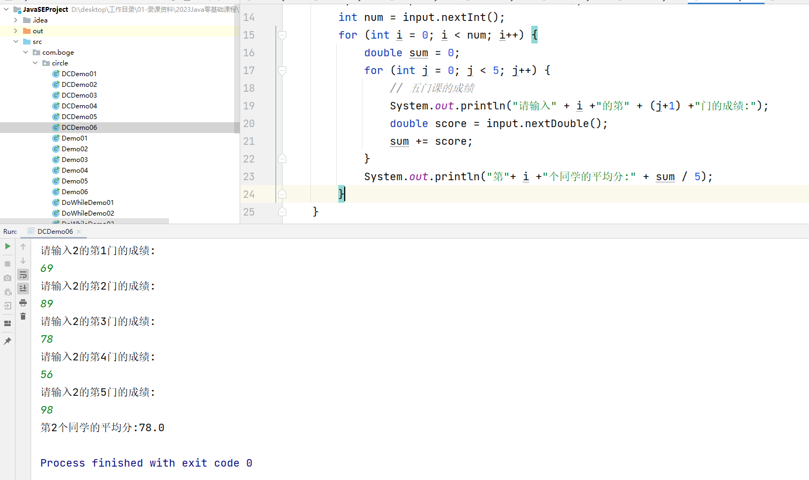Collapse the circle package
Viewport: 809px width, 480px height.
click(x=35, y=63)
